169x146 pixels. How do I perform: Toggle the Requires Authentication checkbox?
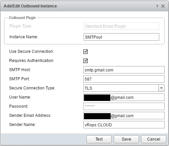[x=85, y=61]
